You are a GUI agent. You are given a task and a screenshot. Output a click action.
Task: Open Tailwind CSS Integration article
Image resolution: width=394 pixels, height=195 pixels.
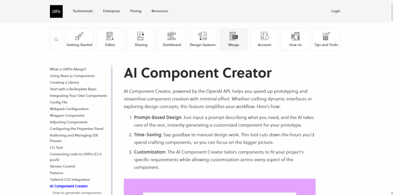[x=70, y=180]
